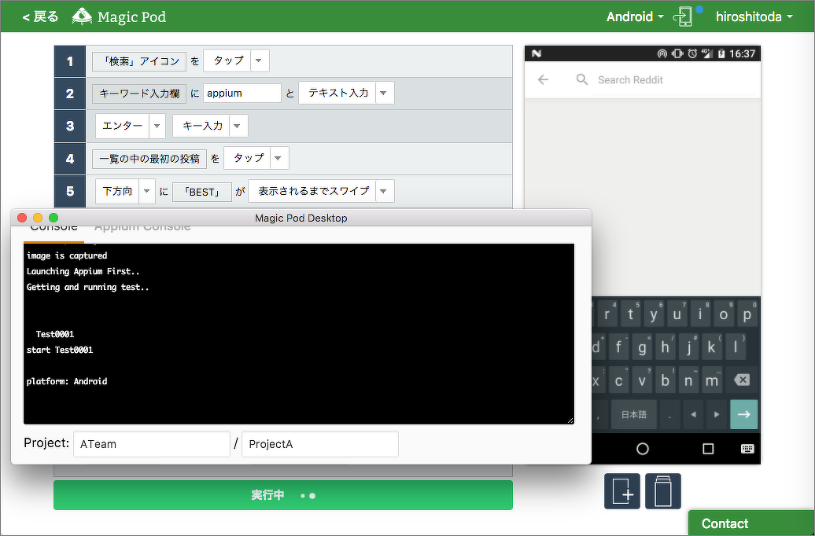The height and width of the screenshot is (536, 815).
Task: Expand the hiroshitoda user menu
Action: click(754, 17)
